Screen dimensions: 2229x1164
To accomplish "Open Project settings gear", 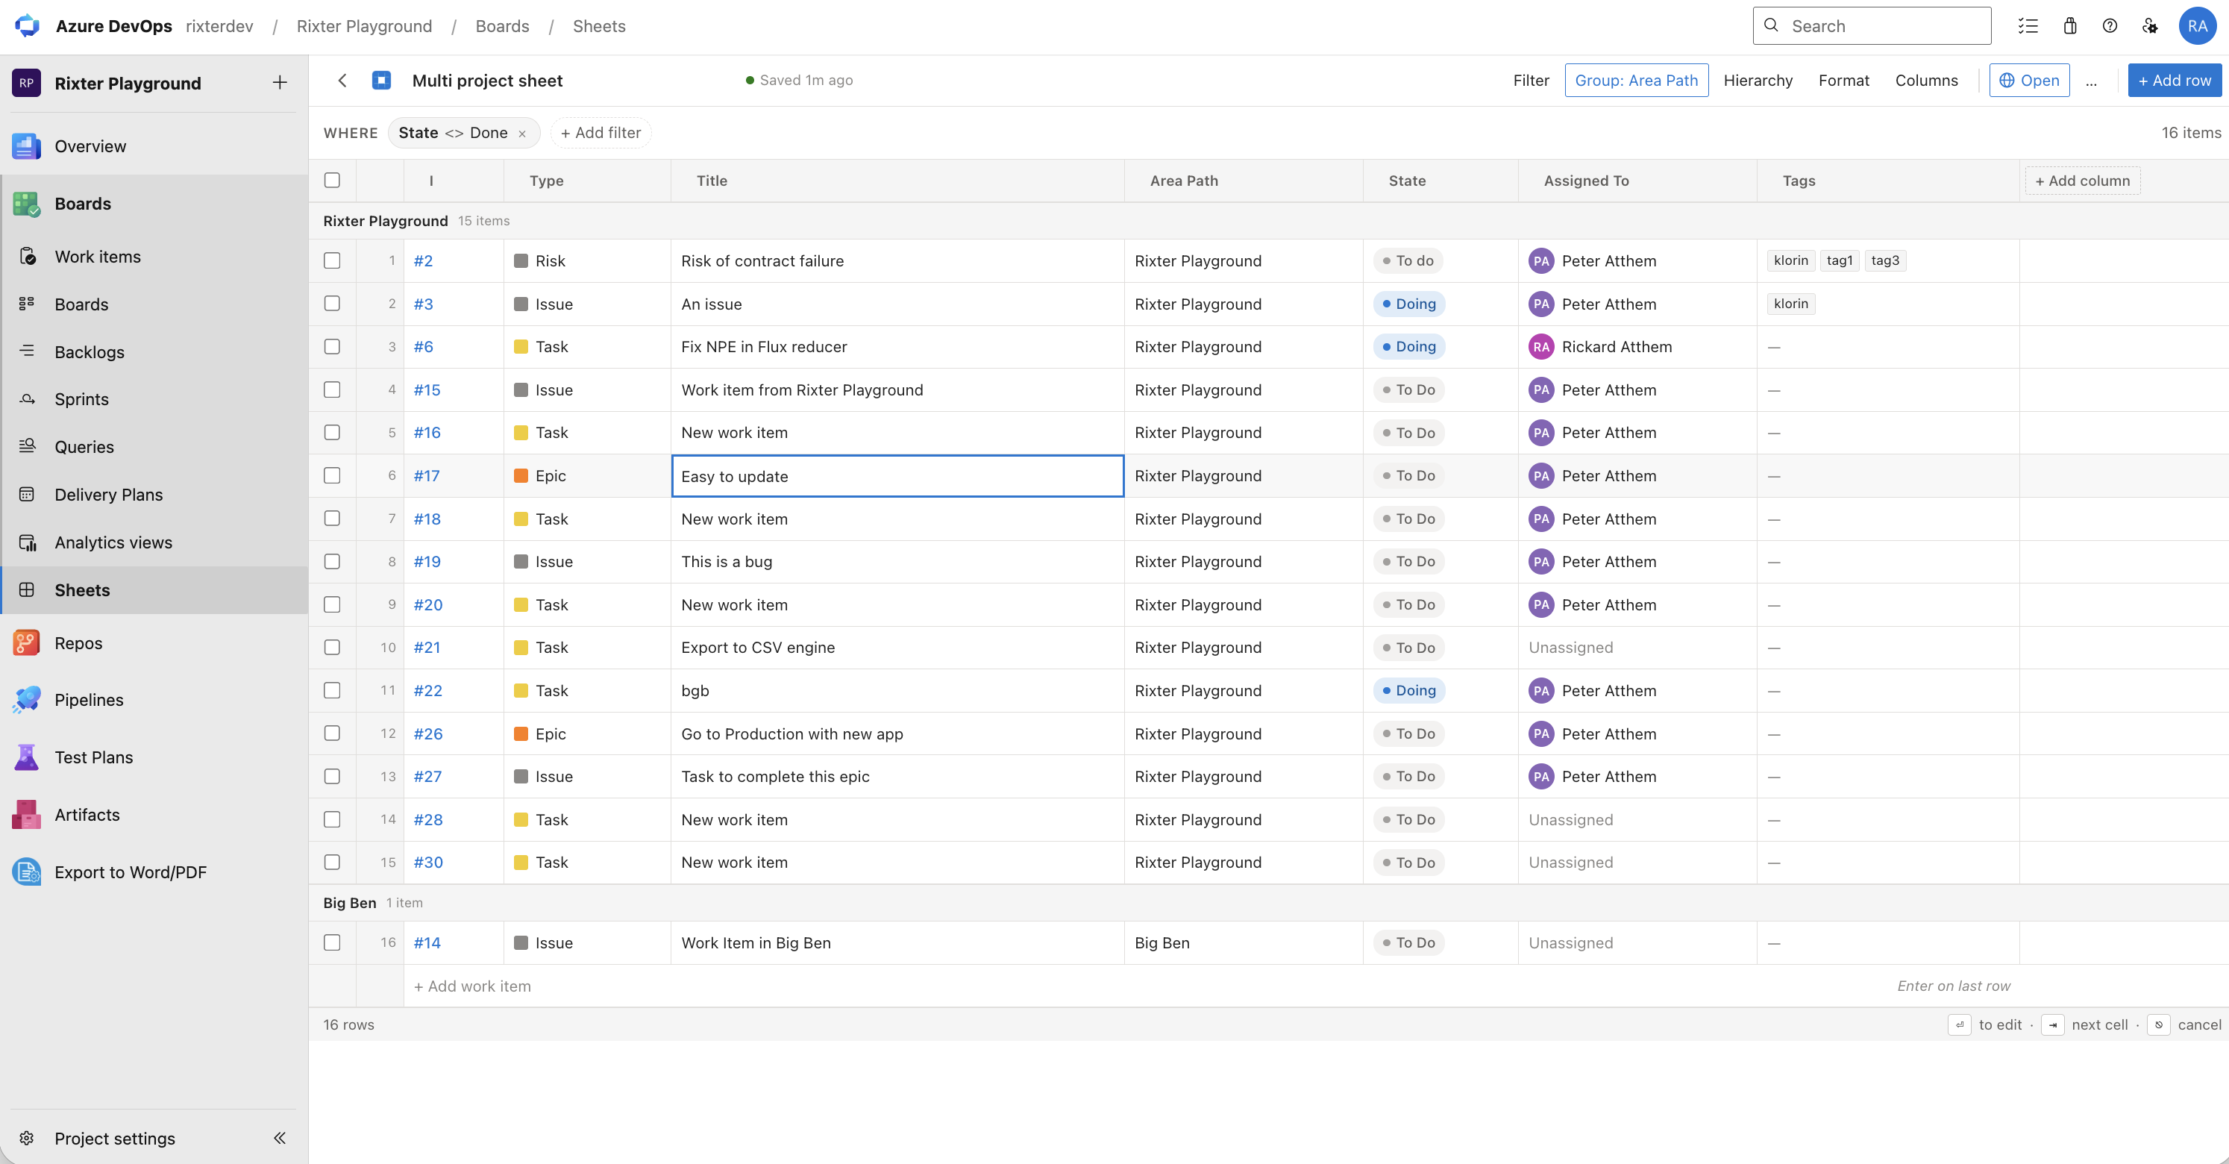I will click(x=27, y=1139).
